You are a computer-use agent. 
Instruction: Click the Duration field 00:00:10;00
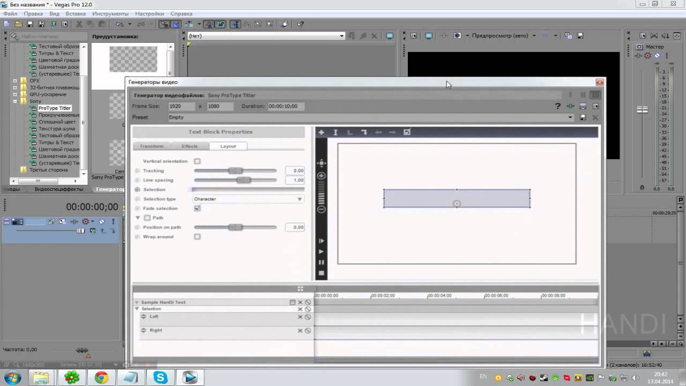[286, 106]
